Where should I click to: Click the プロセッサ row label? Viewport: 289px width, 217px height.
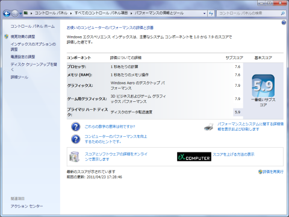pyautogui.click(x=76, y=66)
